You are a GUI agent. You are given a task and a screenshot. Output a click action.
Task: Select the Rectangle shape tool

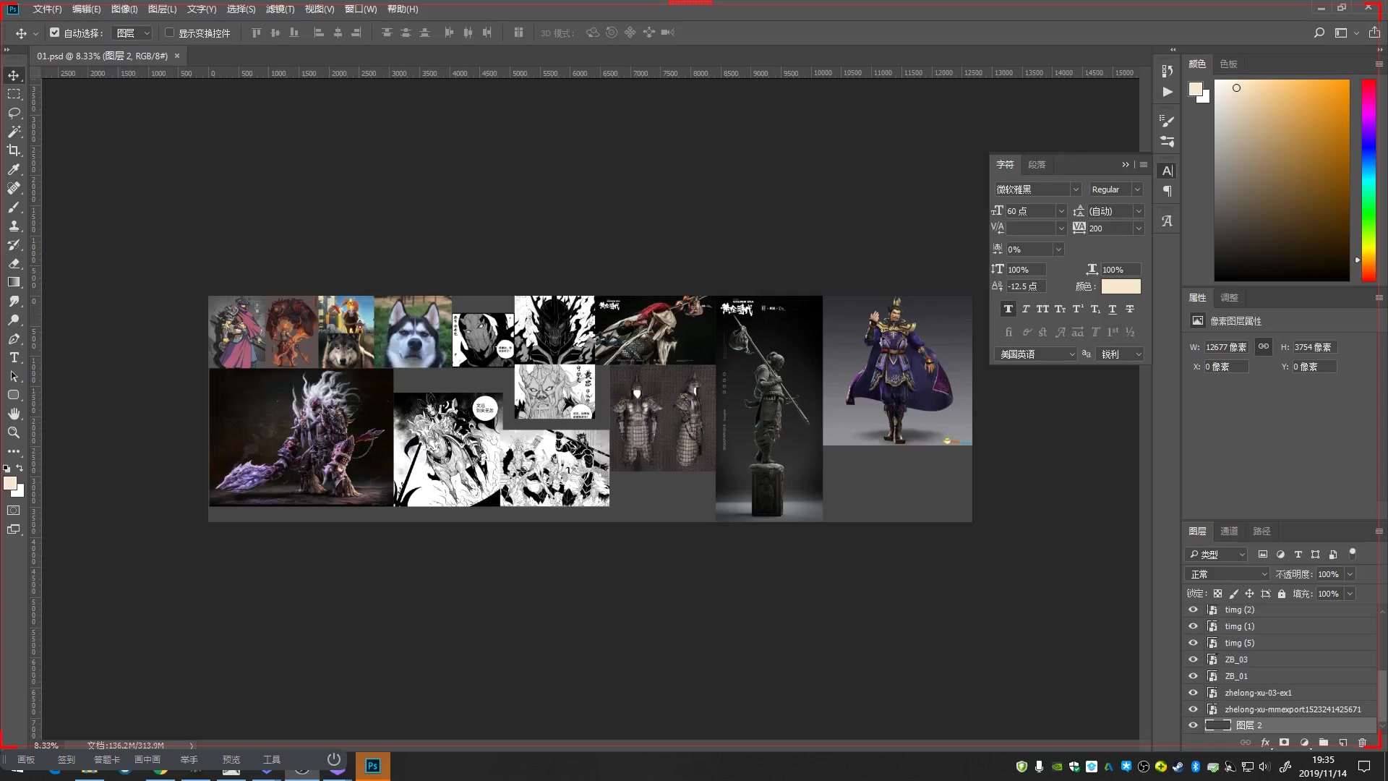tap(14, 395)
